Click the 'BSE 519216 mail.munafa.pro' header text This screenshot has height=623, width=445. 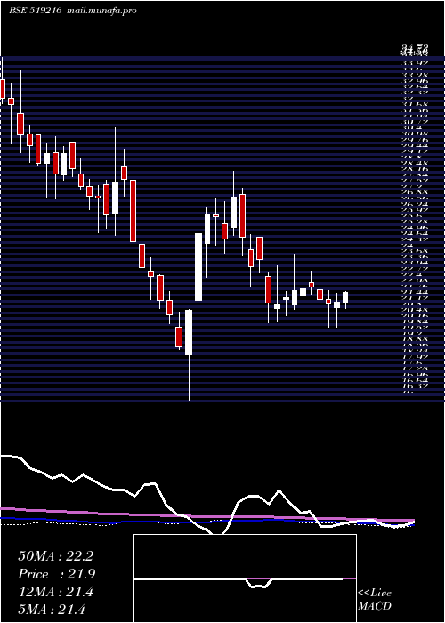[x=73, y=11]
